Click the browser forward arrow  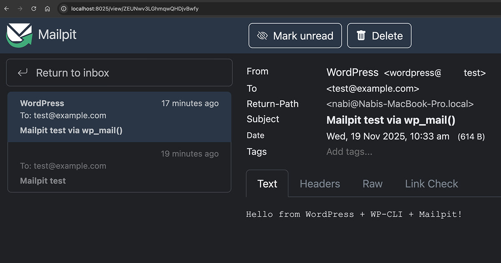(20, 8)
